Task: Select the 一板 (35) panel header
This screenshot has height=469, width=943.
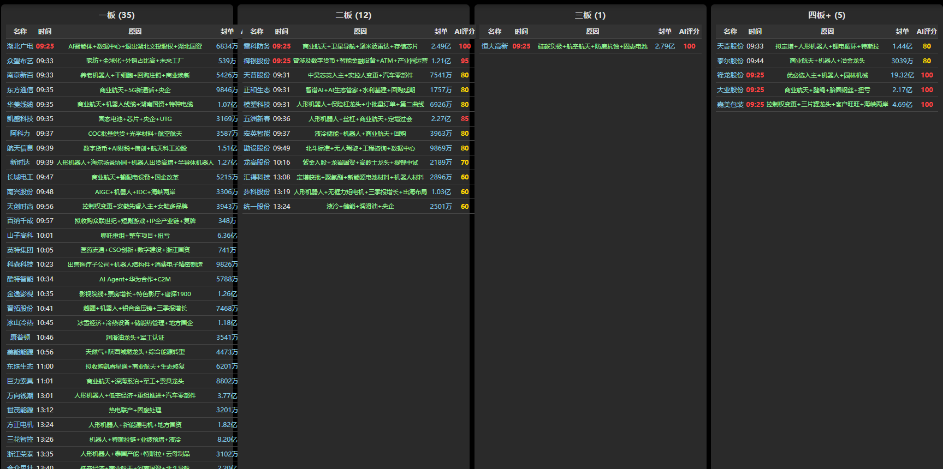Action: pyautogui.click(x=116, y=15)
